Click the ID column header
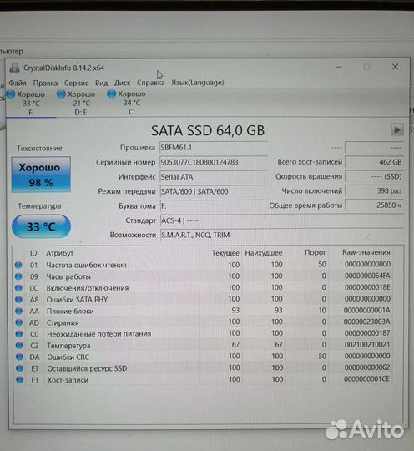Image resolution: width=414 pixels, height=451 pixels. coord(33,253)
